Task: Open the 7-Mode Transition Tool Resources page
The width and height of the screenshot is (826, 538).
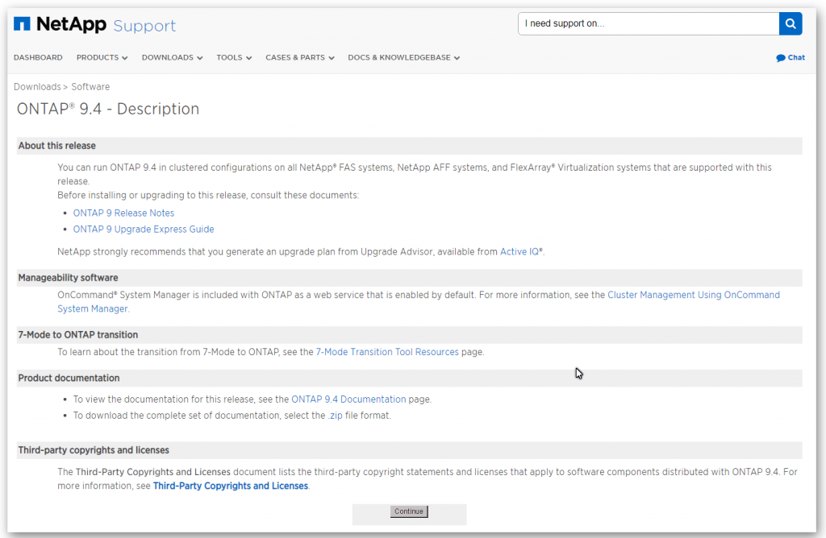Action: click(388, 351)
